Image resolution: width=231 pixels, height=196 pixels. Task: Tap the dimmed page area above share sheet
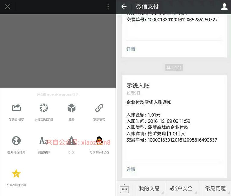pyautogui.click(x=58, y=51)
